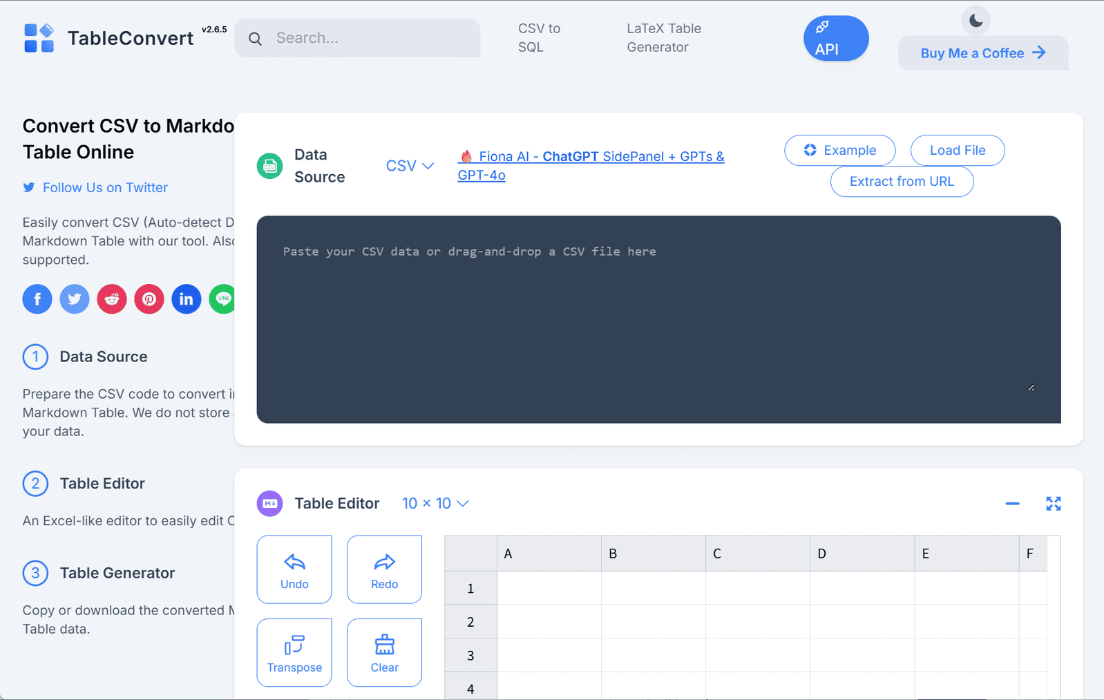Click the Data Source sidebar heading

104,357
